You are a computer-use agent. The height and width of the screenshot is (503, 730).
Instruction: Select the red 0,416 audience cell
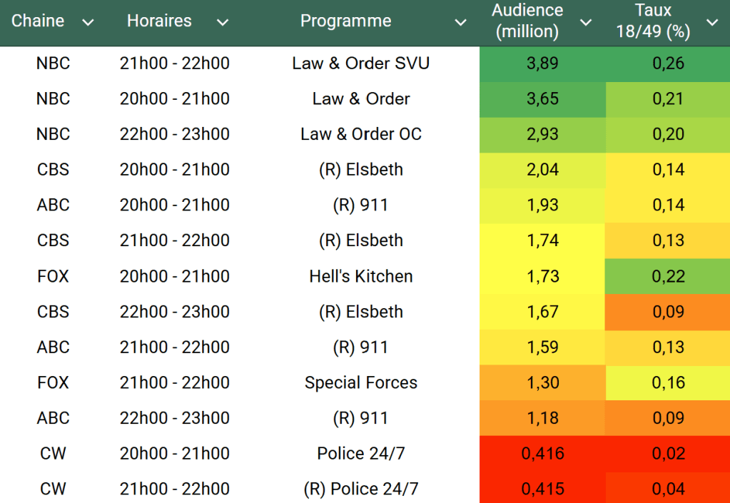(x=542, y=453)
